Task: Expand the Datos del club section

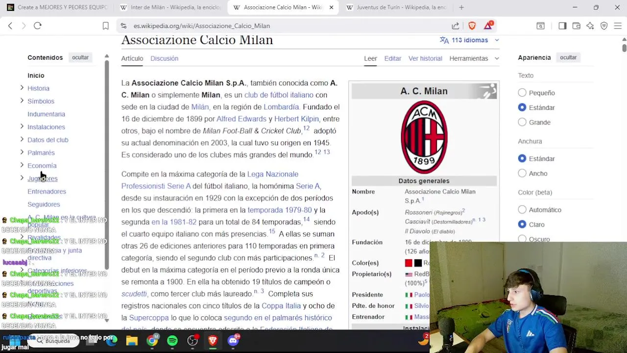Action: click(x=22, y=139)
